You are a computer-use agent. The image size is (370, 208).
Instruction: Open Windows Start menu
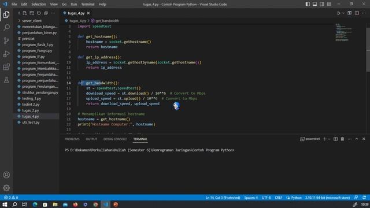click(5, 205)
